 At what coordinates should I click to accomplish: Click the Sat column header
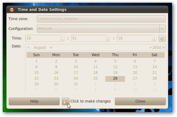[x=154, y=55]
